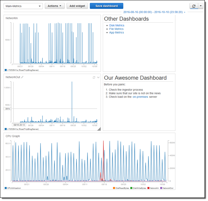Refresh the NetworkOut widget
The height and width of the screenshot is (201, 208).
point(94,77)
